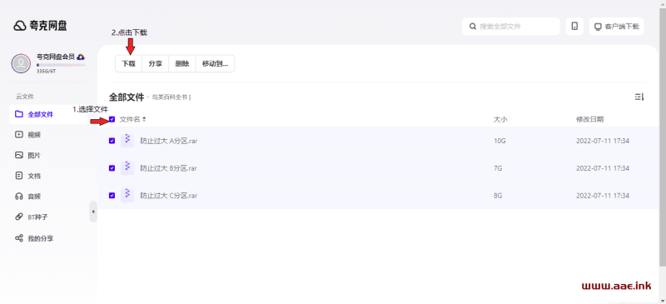Uncheck the 防止过大 C分区.rar checkbox
The height and width of the screenshot is (304, 666).
[x=112, y=196]
